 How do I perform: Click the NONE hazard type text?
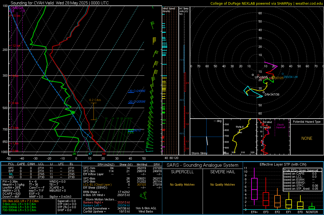307,138
